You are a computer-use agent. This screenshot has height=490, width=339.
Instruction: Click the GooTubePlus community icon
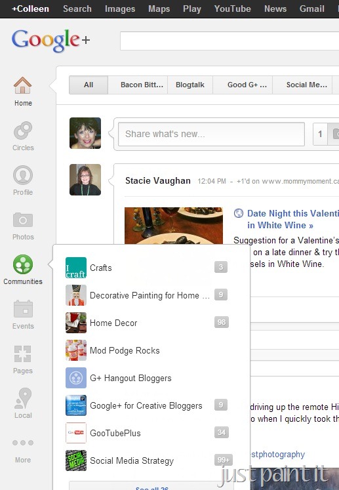pyautogui.click(x=76, y=433)
